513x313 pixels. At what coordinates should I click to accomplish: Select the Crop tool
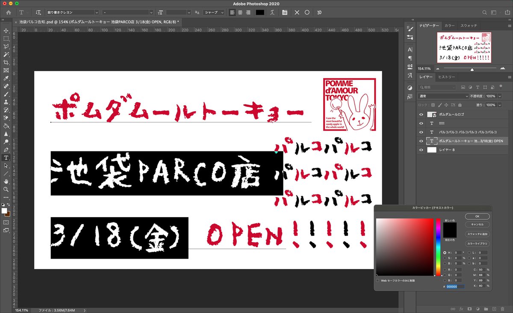click(x=6, y=62)
